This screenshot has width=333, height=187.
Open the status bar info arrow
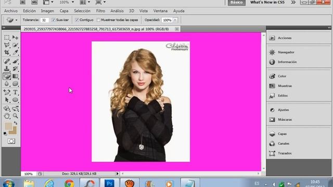click(x=118, y=173)
